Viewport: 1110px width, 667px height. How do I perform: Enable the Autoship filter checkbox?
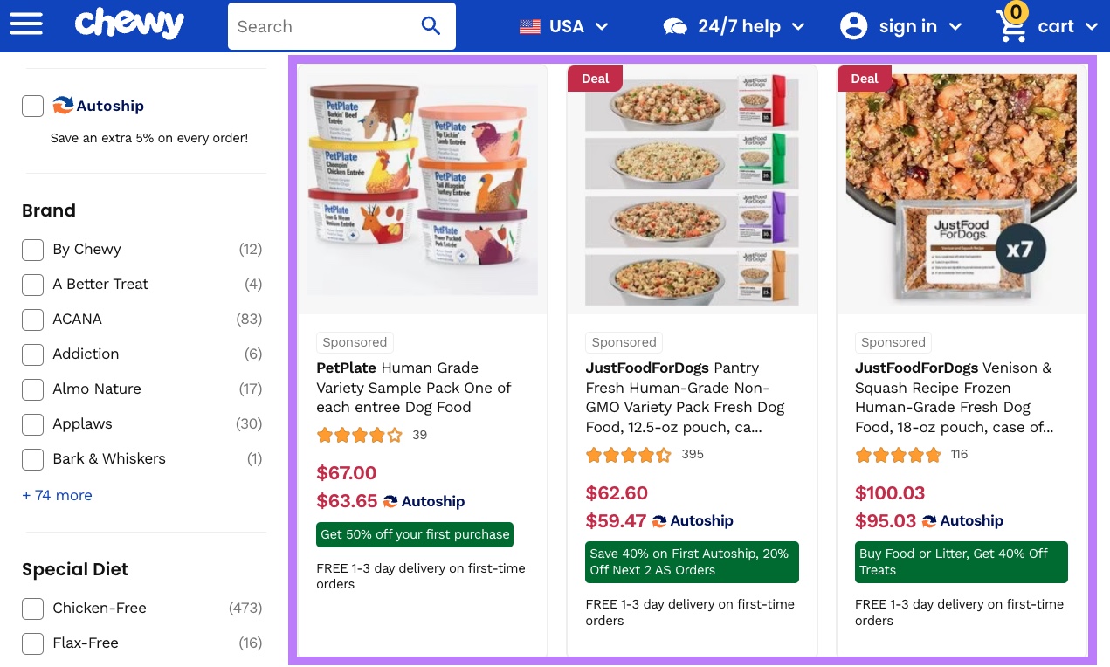(32, 106)
